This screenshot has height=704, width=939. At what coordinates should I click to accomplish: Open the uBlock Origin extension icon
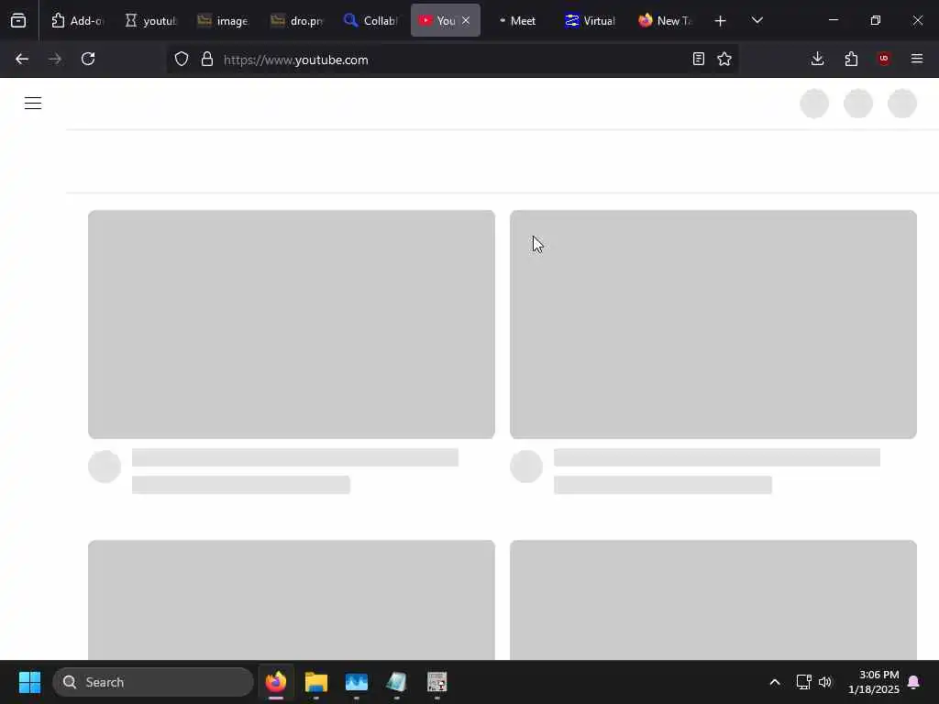[x=884, y=60]
